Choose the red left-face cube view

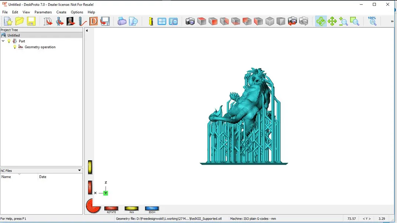tap(258, 21)
